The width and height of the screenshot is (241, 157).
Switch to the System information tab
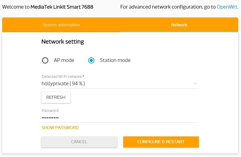tap(61, 25)
